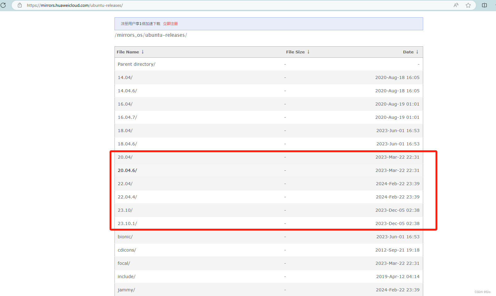
Task: Select date 2024-Feb-22 23:39 in 22.04.4/ row
Action: tap(398, 197)
